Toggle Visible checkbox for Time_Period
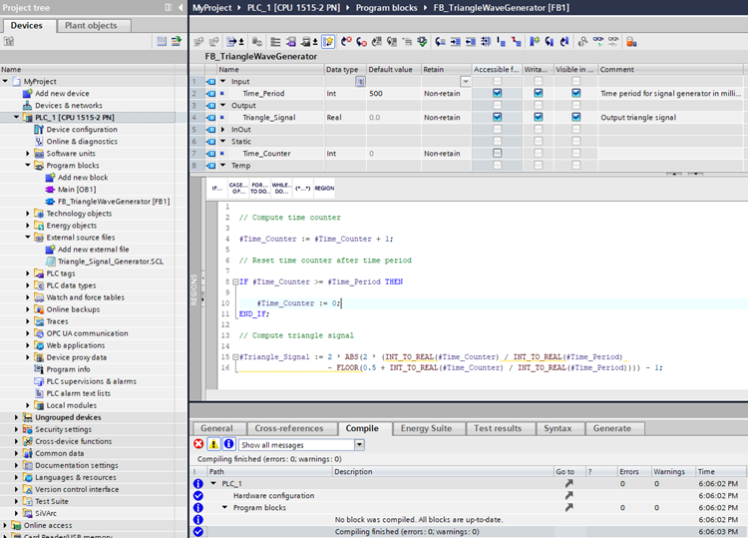Viewport: 748px width, 538px height. (576, 93)
